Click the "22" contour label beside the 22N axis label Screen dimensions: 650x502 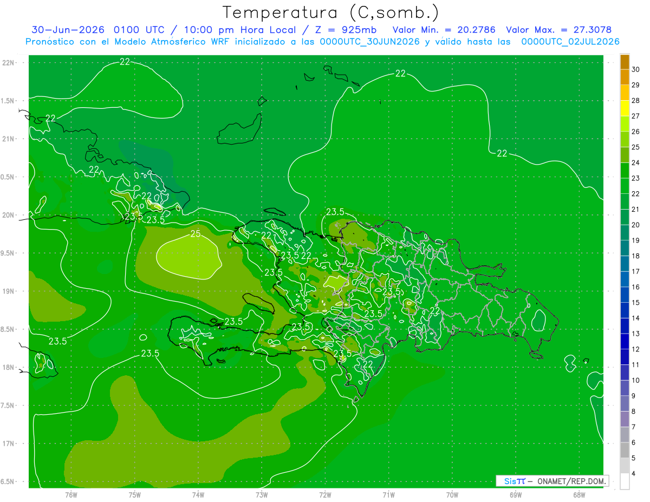(125, 62)
